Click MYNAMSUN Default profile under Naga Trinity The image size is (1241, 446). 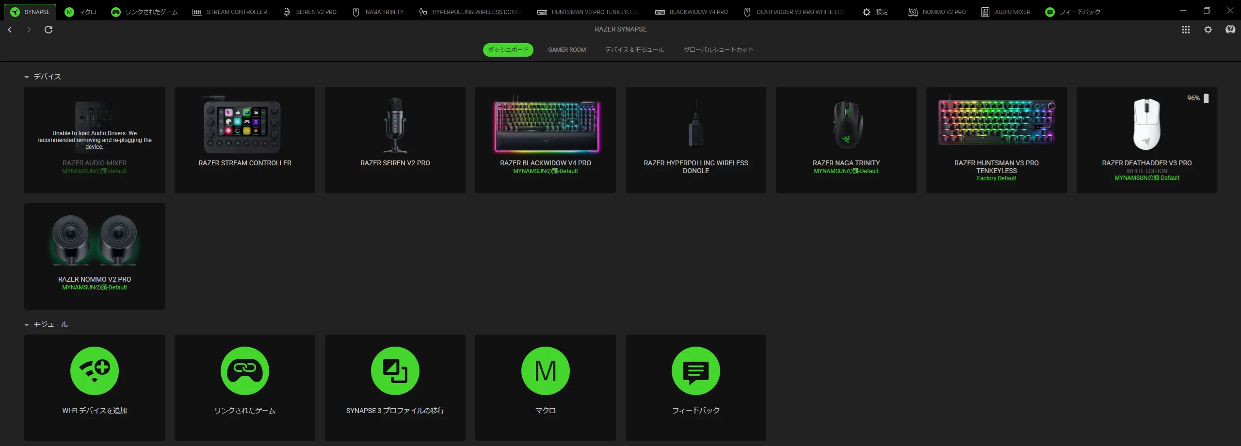click(846, 171)
